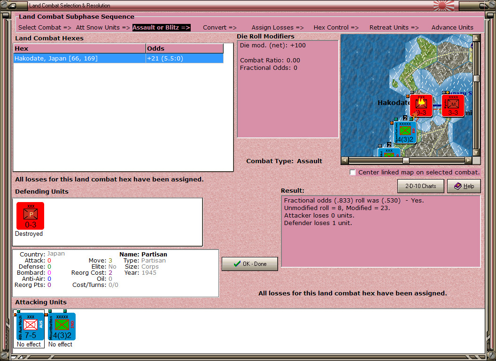Sort the combat list by Odds column header
The height and width of the screenshot is (361, 496).
tap(184, 48)
